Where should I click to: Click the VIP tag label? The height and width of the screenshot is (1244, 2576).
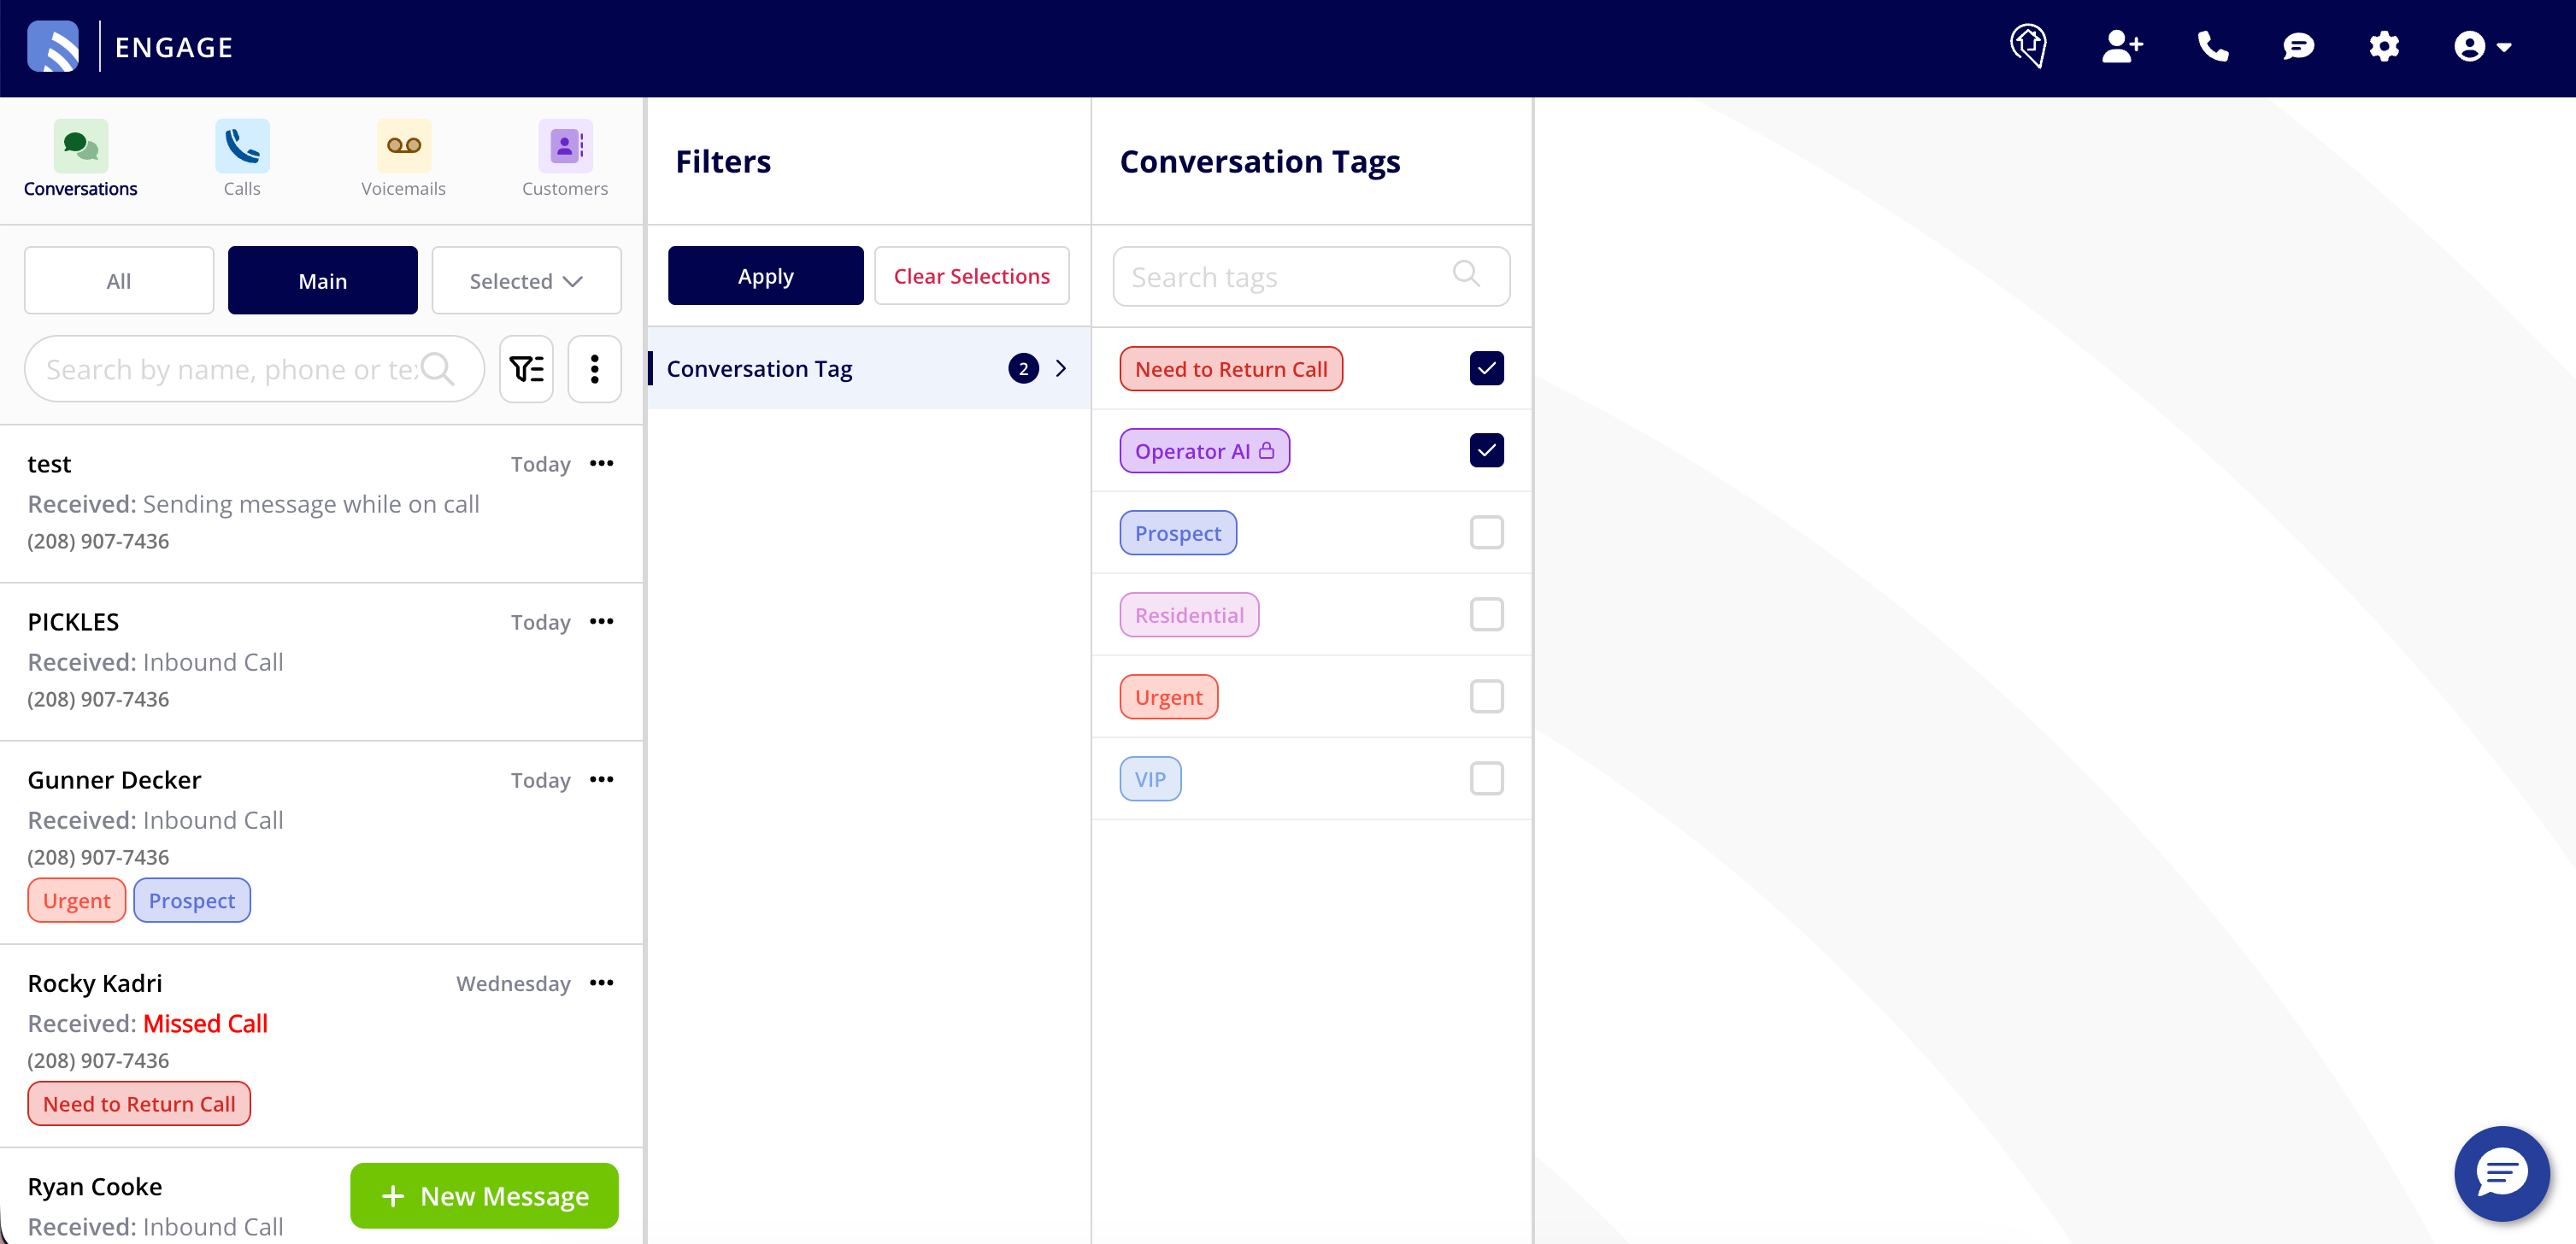(x=1150, y=779)
